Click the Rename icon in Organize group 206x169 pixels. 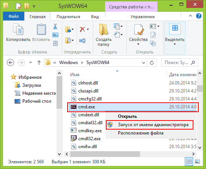(x=82, y=41)
